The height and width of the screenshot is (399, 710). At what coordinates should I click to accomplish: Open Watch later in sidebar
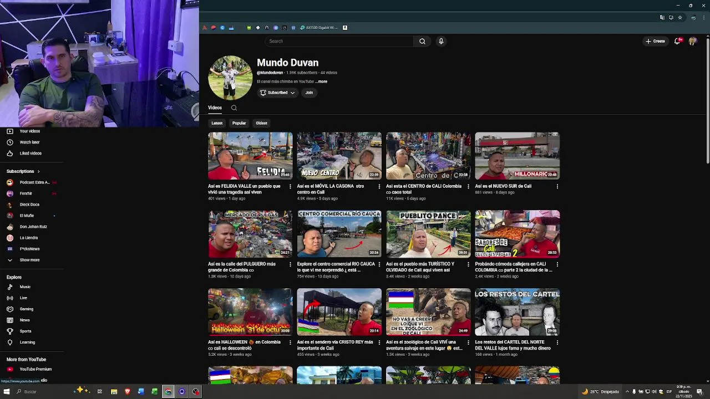31,142
